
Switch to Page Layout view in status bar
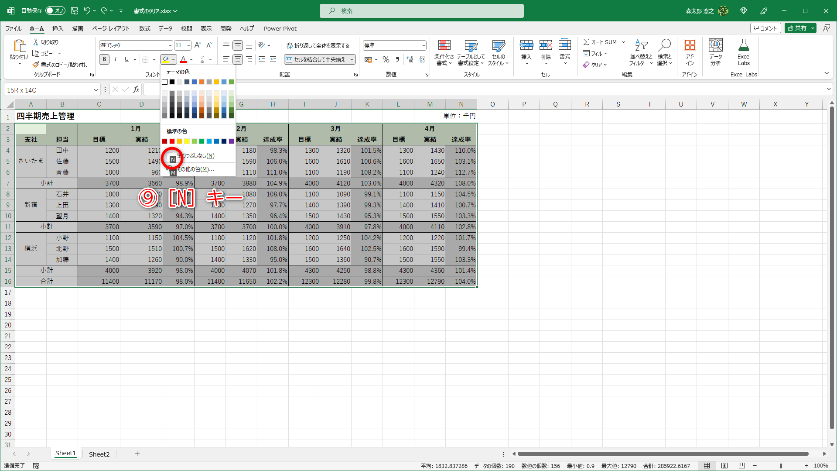click(x=724, y=466)
